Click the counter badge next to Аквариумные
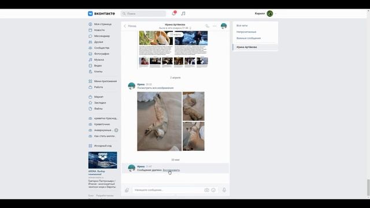 pos(116,130)
